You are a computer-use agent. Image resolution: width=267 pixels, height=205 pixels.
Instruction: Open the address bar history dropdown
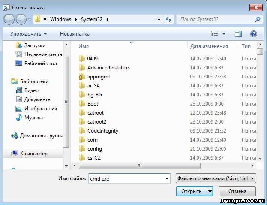(x=159, y=20)
